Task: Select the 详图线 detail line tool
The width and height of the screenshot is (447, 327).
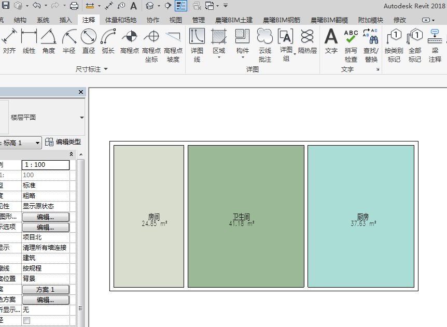Action: click(197, 46)
